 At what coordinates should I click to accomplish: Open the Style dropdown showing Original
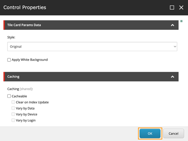point(92,47)
